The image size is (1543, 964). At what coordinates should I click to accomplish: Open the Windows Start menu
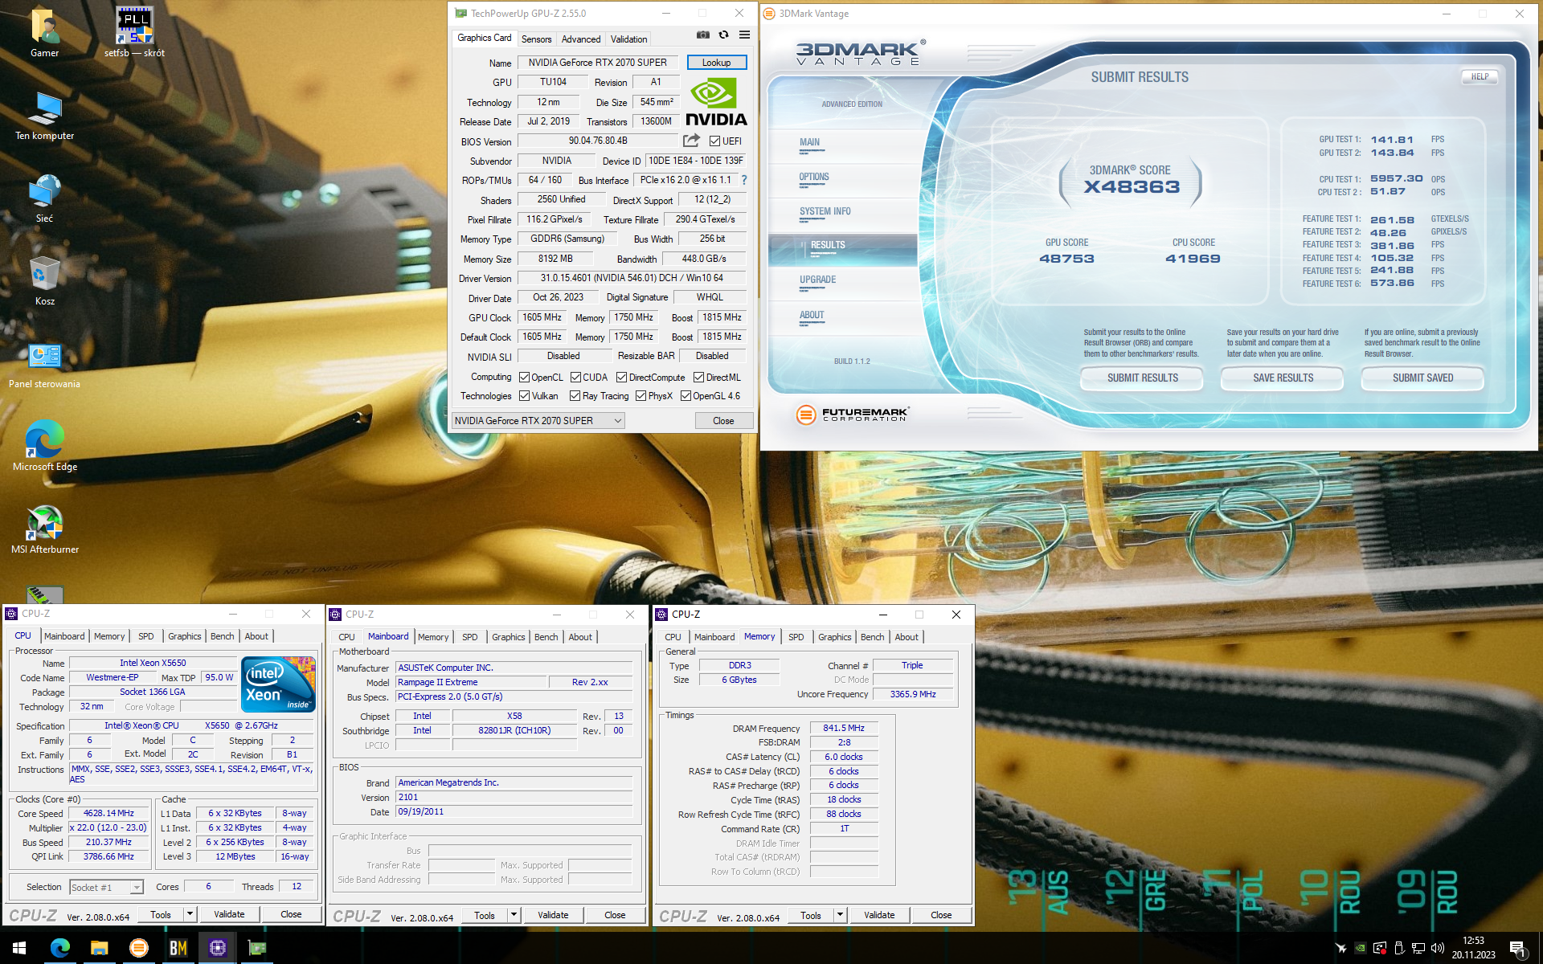(19, 948)
